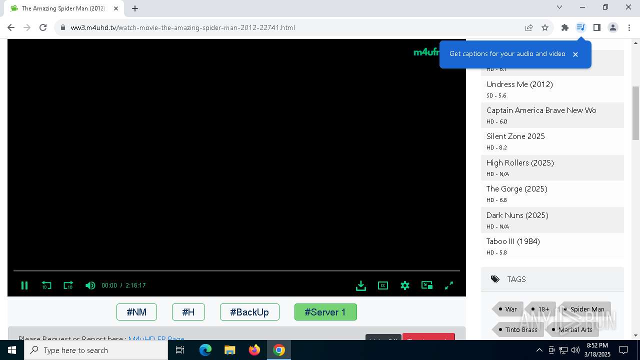The height and width of the screenshot is (360, 640).
Task: Enable picture-in-picture mode
Action: point(427,285)
